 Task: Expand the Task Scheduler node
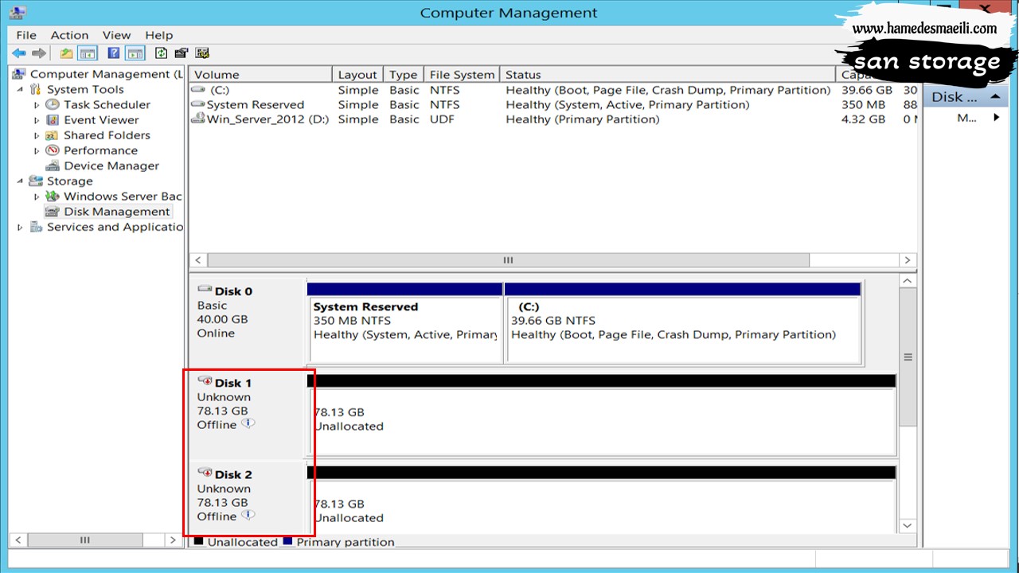click(x=37, y=104)
